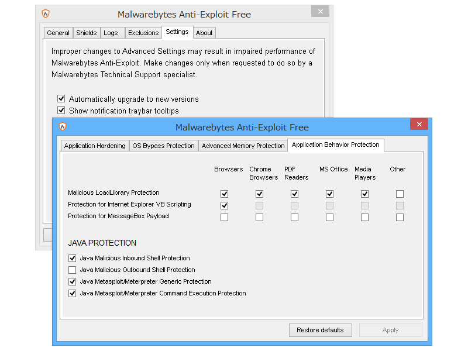Click the Browsers column header
This screenshot has width=468, height=351.
(x=229, y=169)
